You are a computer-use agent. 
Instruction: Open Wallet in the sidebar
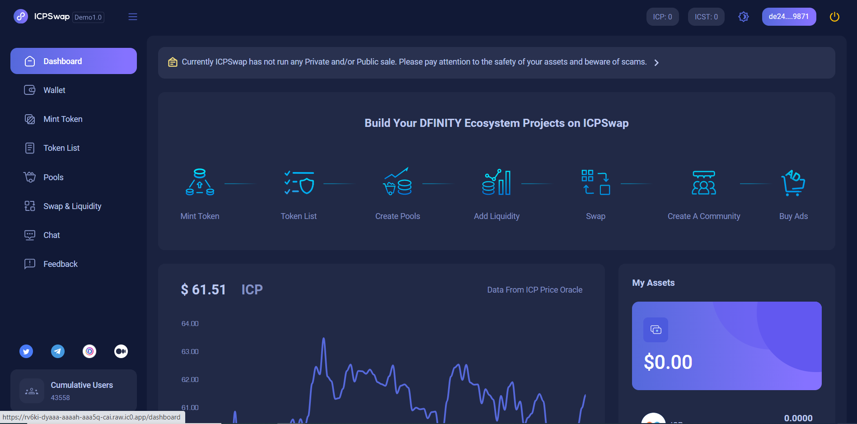[74, 90]
